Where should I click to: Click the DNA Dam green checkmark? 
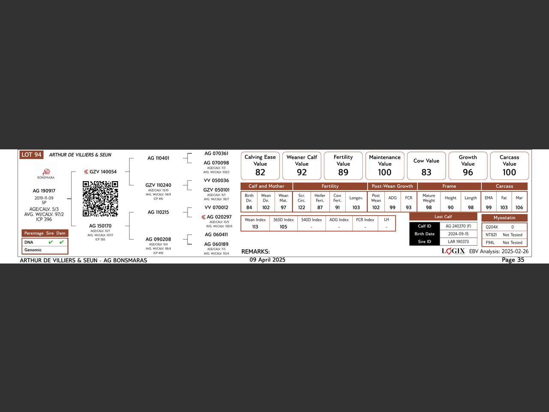tap(61, 242)
